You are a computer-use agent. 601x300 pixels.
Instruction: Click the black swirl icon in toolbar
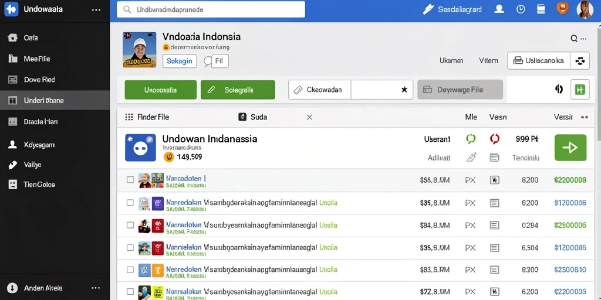coord(559,90)
